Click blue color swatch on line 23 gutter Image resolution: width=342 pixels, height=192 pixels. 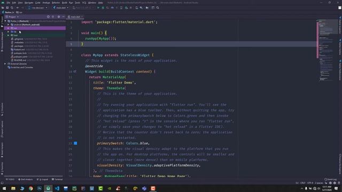(x=75, y=143)
